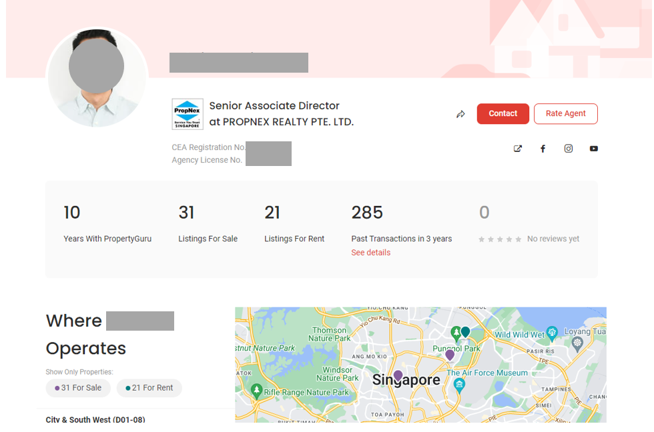The width and height of the screenshot is (654, 432).
Task: Click the green tree marker above Punggol Park
Action: tap(456, 333)
